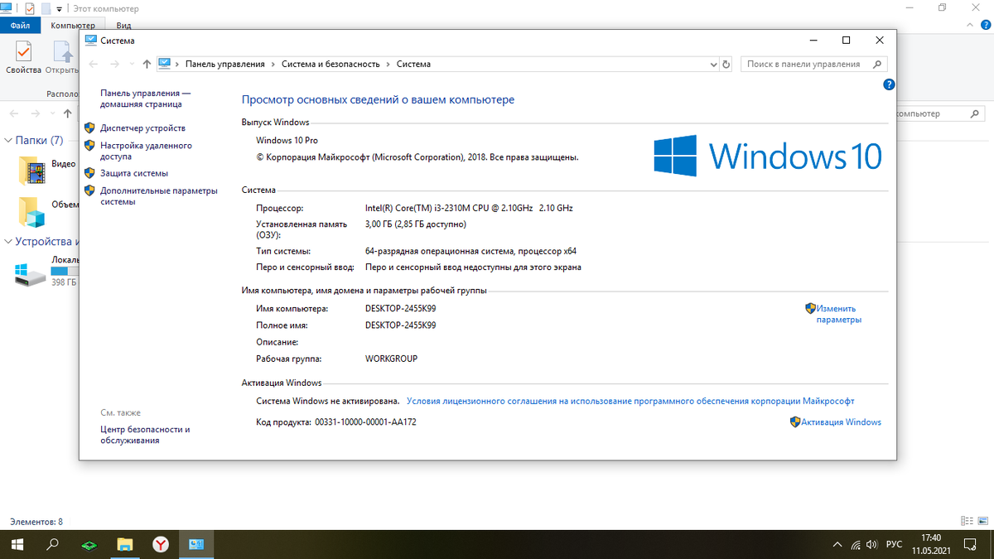
Task: Click the search magnifier in control panel search
Action: pyautogui.click(x=878, y=64)
